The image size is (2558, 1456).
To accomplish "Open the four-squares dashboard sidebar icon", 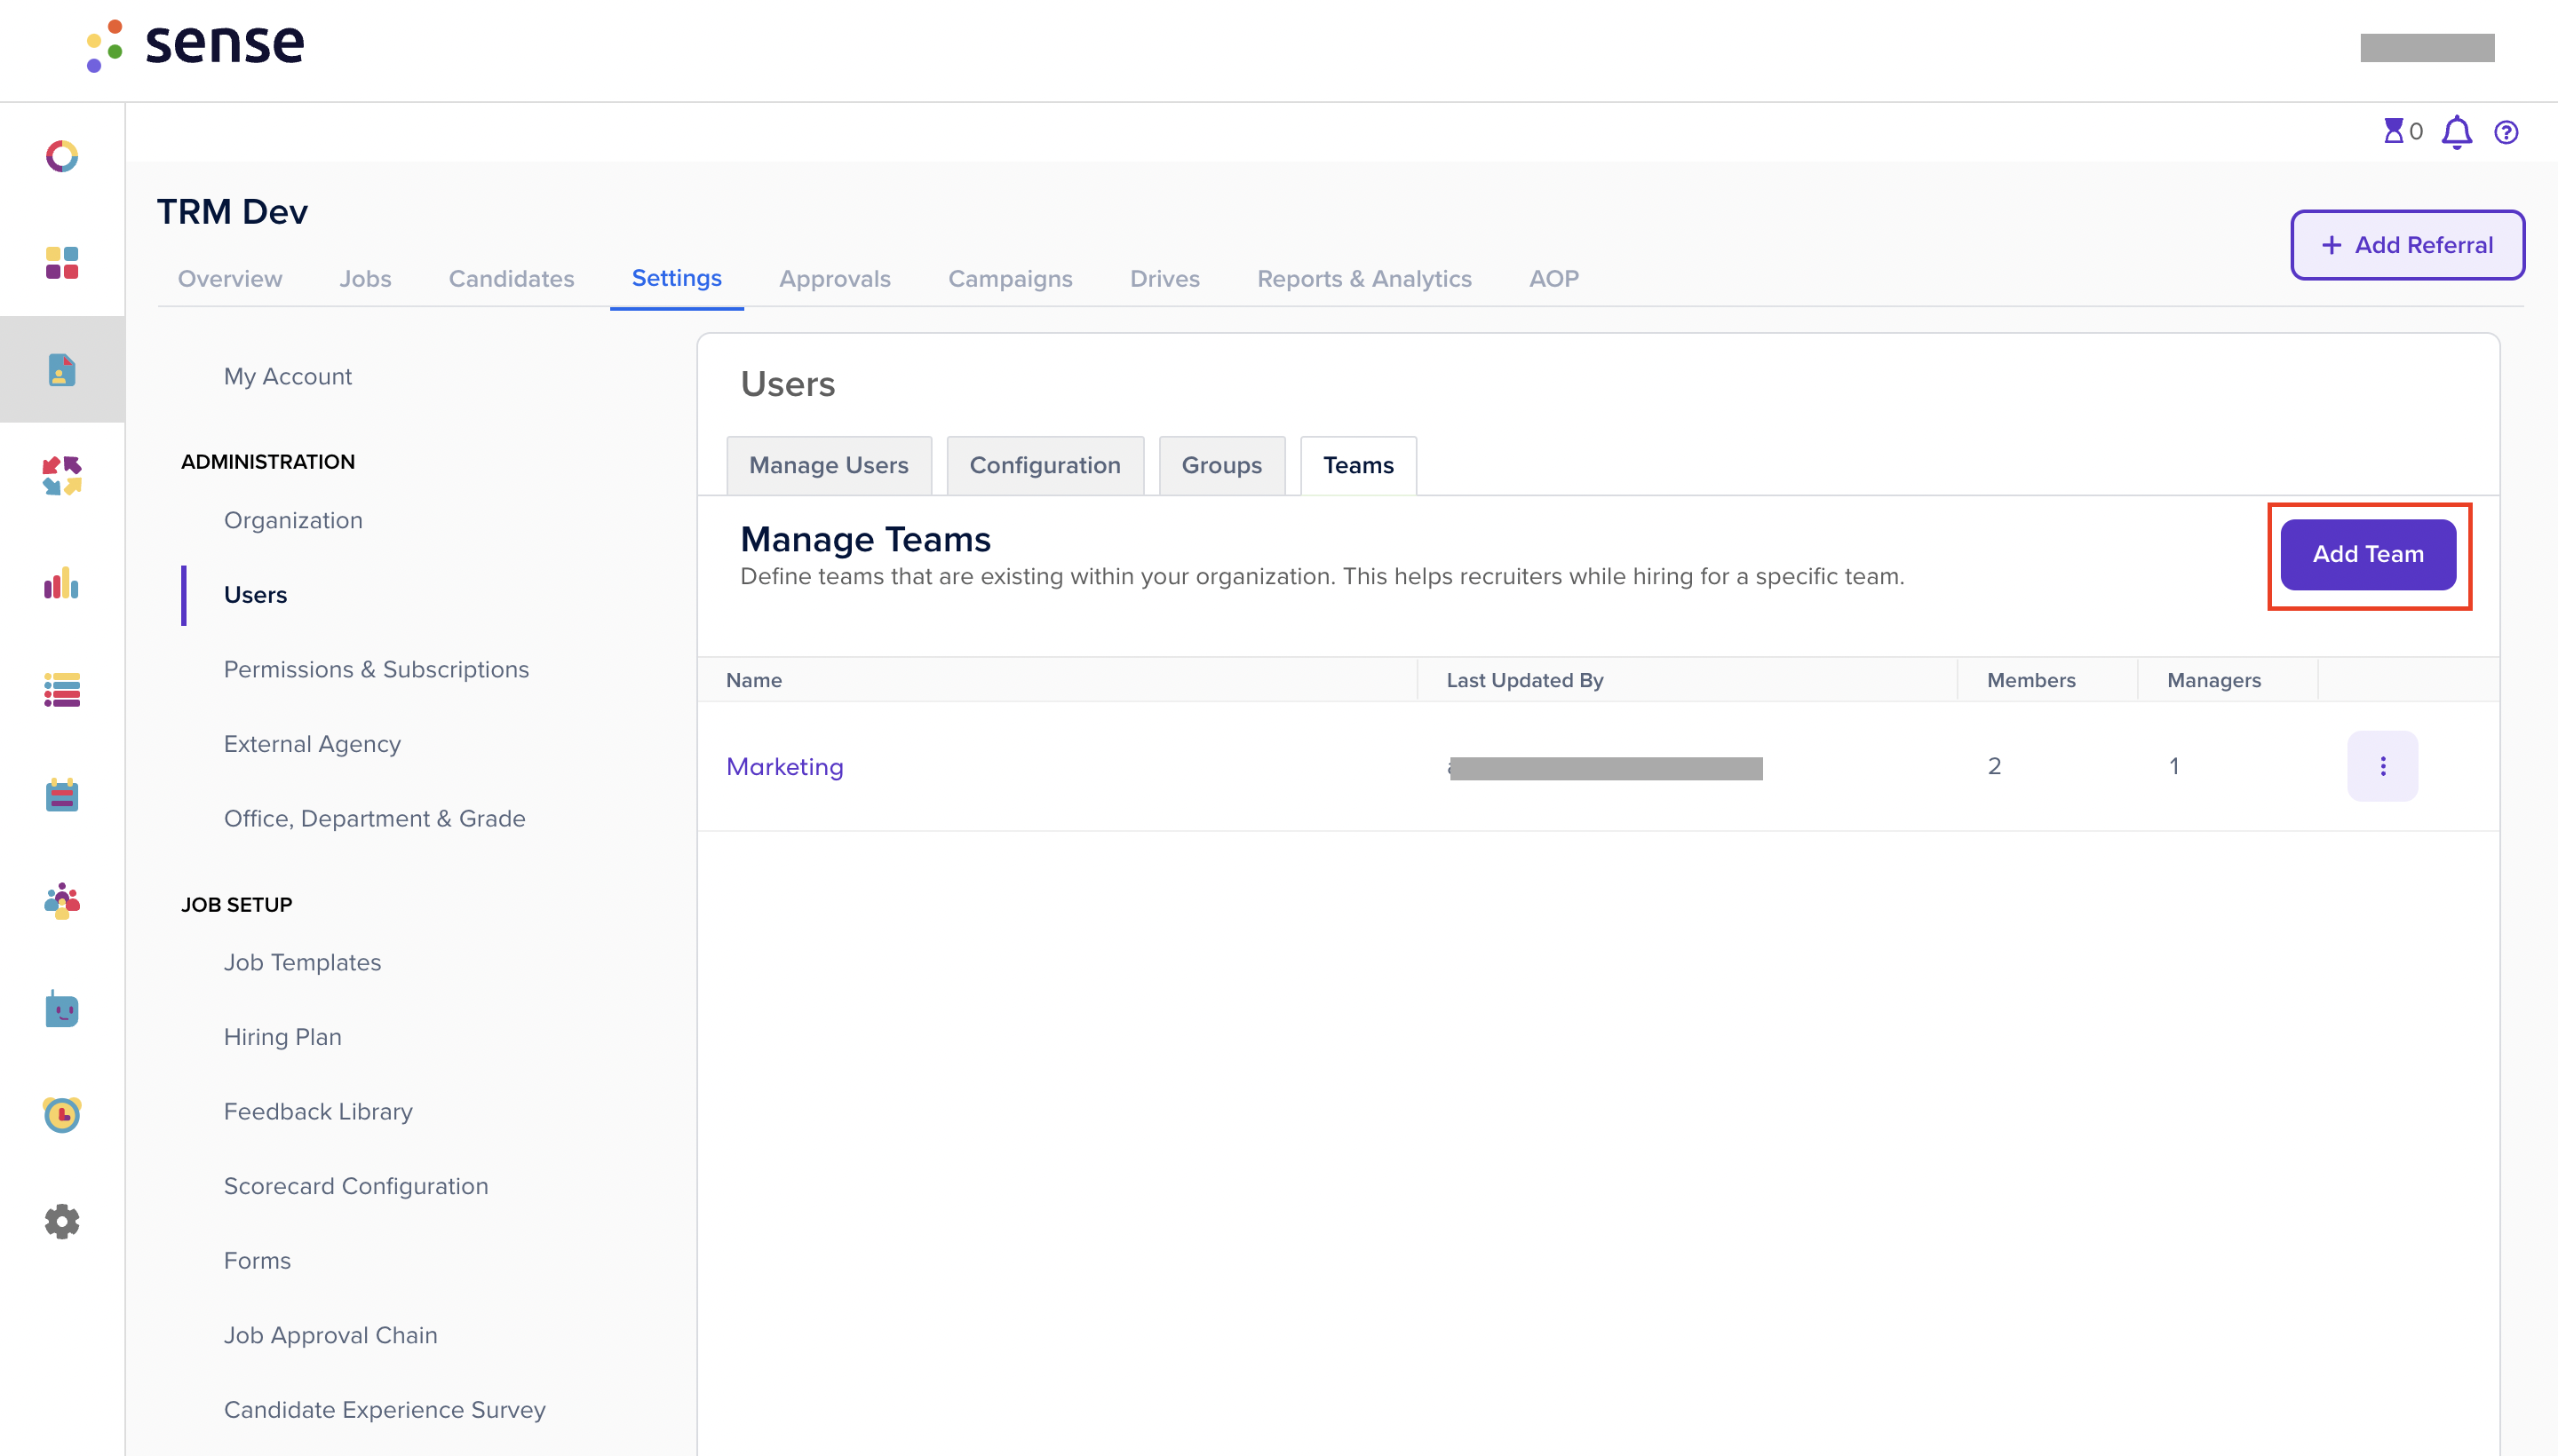I will click(62, 263).
